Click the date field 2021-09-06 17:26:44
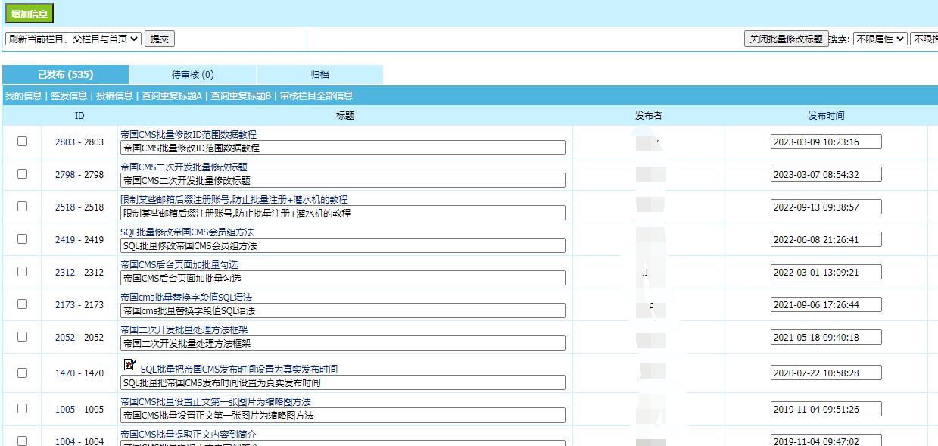The width and height of the screenshot is (938, 446). tap(826, 304)
